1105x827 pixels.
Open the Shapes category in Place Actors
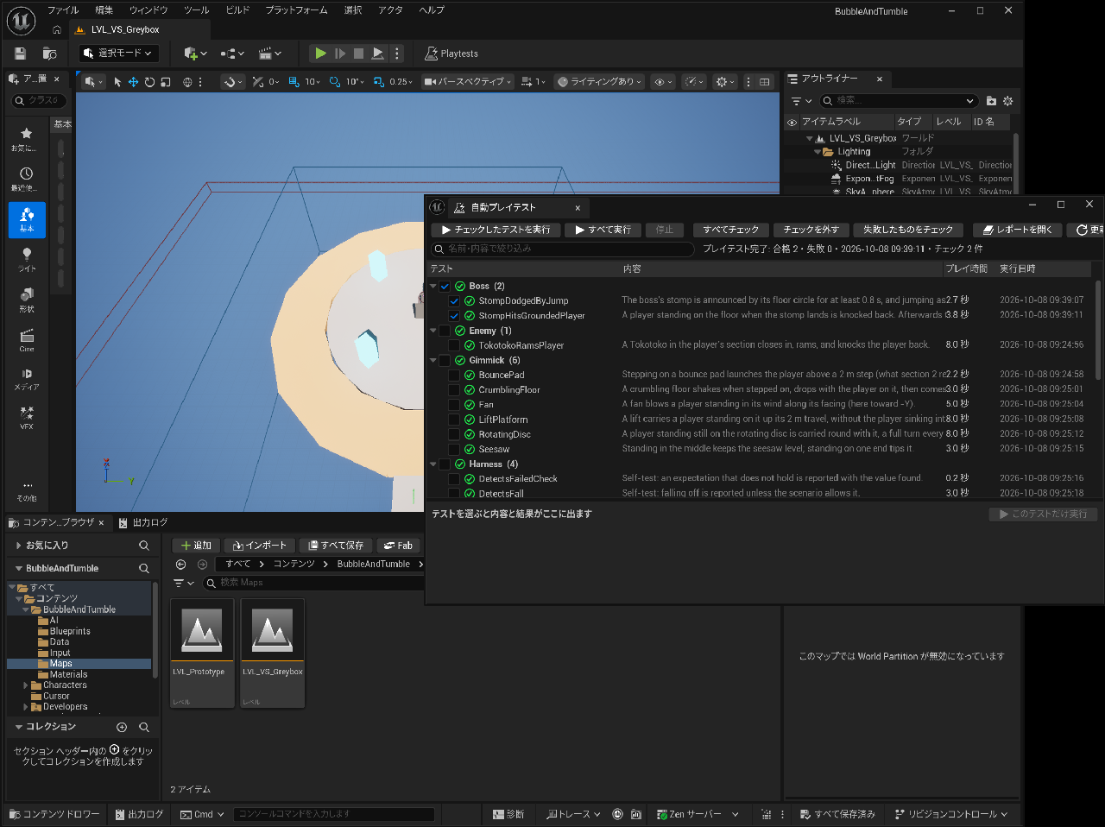pos(27,300)
